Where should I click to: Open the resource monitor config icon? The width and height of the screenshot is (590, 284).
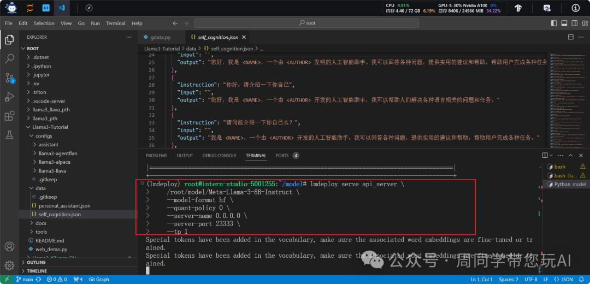tap(547, 8)
